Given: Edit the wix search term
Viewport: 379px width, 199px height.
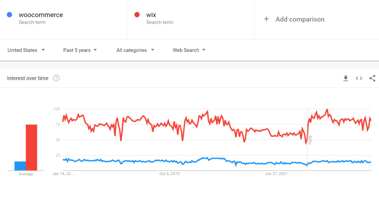Looking at the screenshot, I should [151, 15].
